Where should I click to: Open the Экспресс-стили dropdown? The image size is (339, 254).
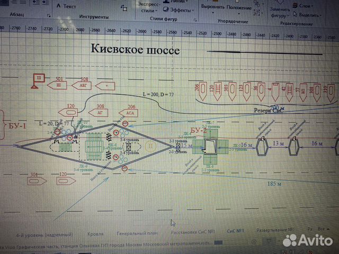[x=149, y=7]
